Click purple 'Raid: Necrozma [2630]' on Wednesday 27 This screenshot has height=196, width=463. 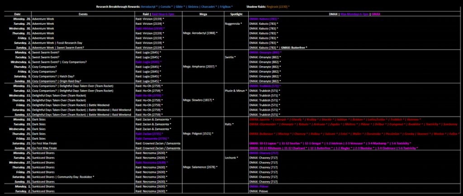pyautogui.click(x=151, y=163)
